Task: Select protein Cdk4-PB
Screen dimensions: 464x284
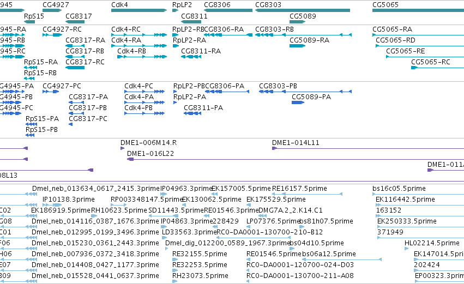Action: [x=138, y=108]
